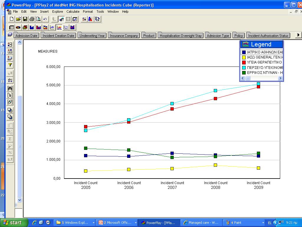The height and width of the screenshot is (227, 302).
Task: Switch to 4 Paint taskbar group
Action: tap(244, 223)
